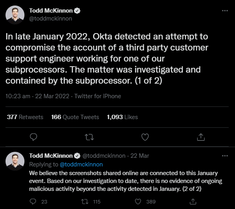
Task: Share the (2 of 2) reply tweet
Action: pyautogui.click(x=193, y=202)
